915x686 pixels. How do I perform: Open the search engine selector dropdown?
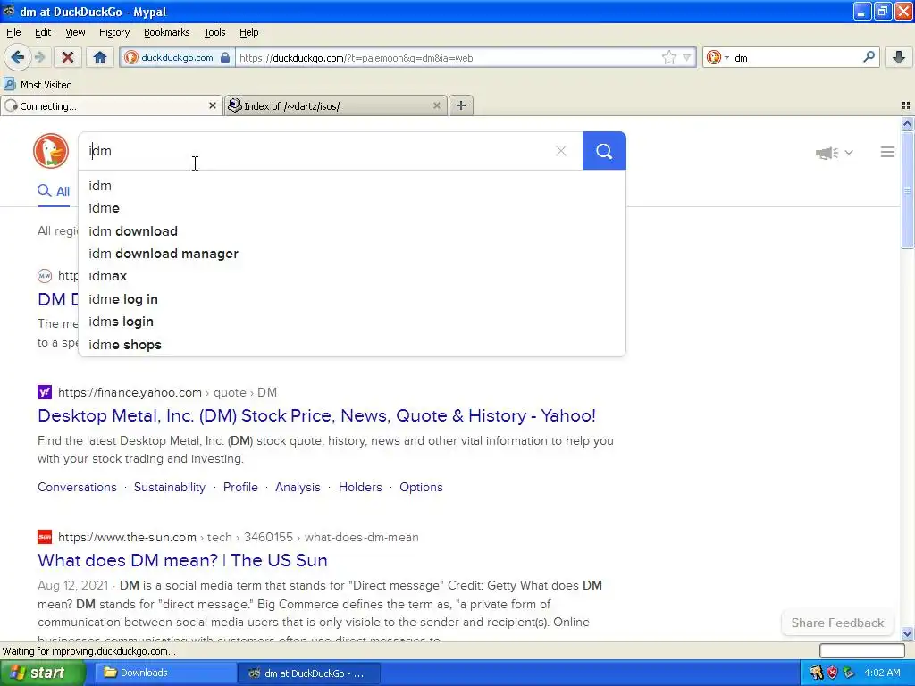point(718,57)
